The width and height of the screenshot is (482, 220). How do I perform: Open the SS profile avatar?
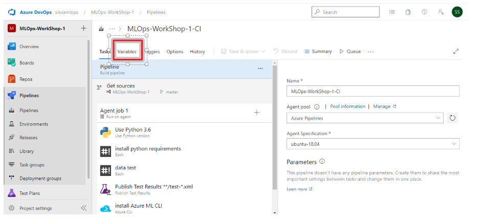tap(457, 12)
